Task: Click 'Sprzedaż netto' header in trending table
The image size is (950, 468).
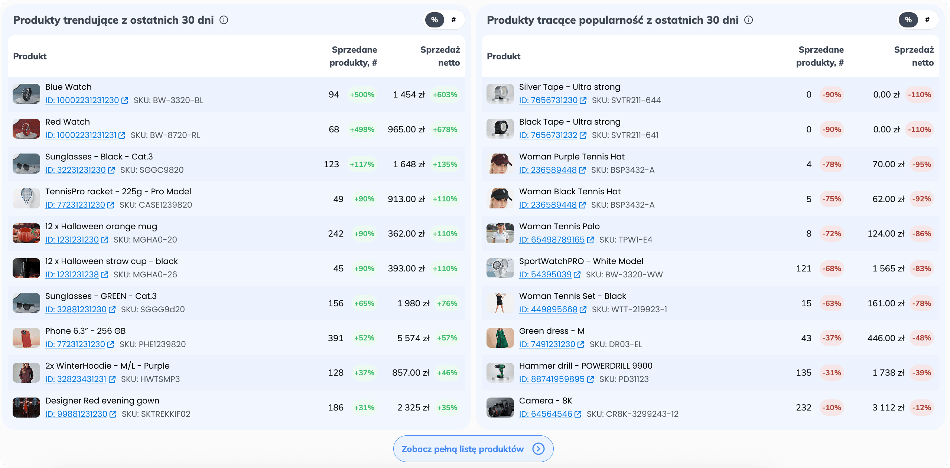Action: click(440, 56)
